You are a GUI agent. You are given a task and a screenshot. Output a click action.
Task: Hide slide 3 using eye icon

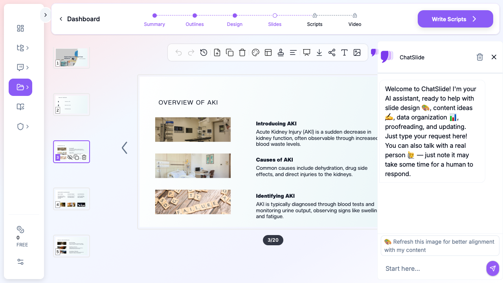point(70,157)
